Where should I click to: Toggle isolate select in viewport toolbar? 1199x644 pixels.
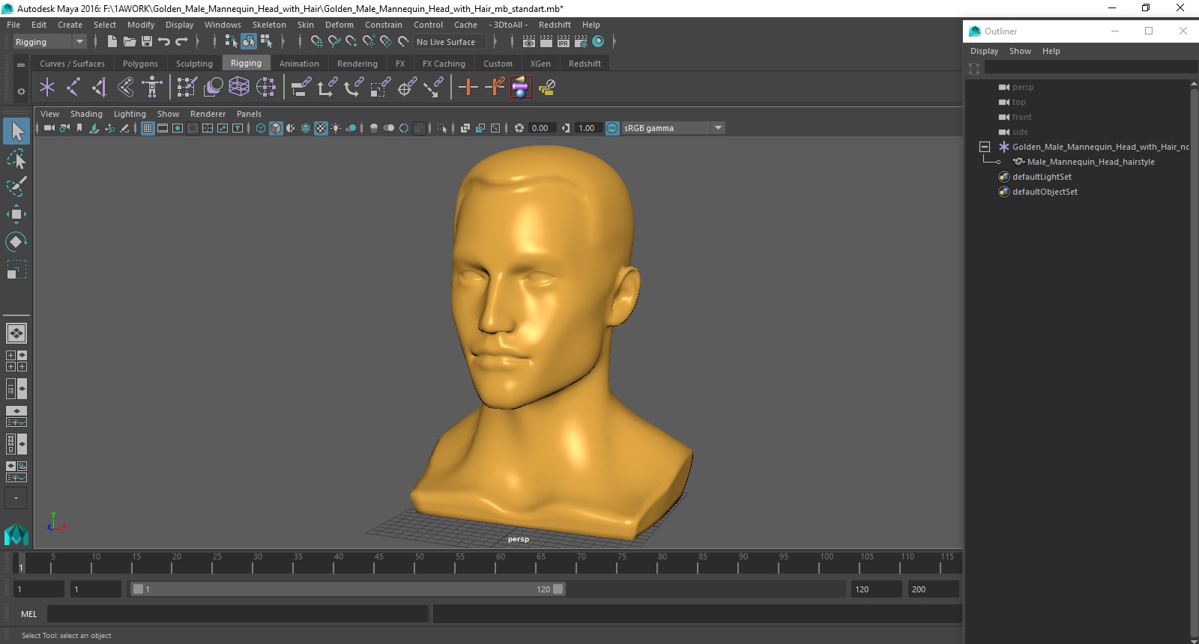(442, 128)
